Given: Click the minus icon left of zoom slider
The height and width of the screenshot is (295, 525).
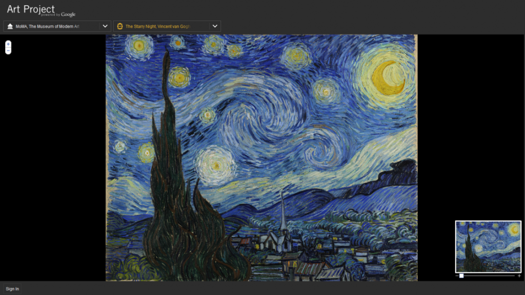Looking at the screenshot, I should [x=457, y=276].
